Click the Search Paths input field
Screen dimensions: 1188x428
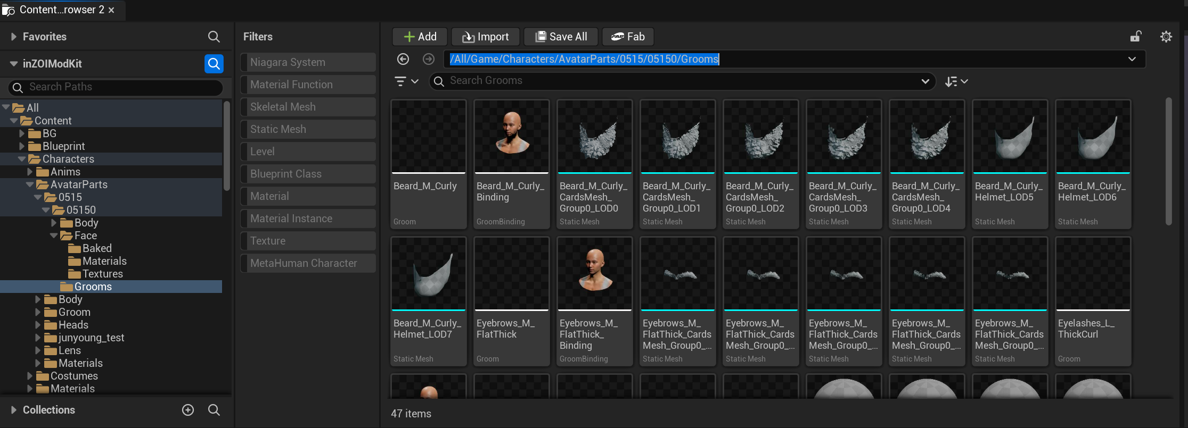[115, 87]
